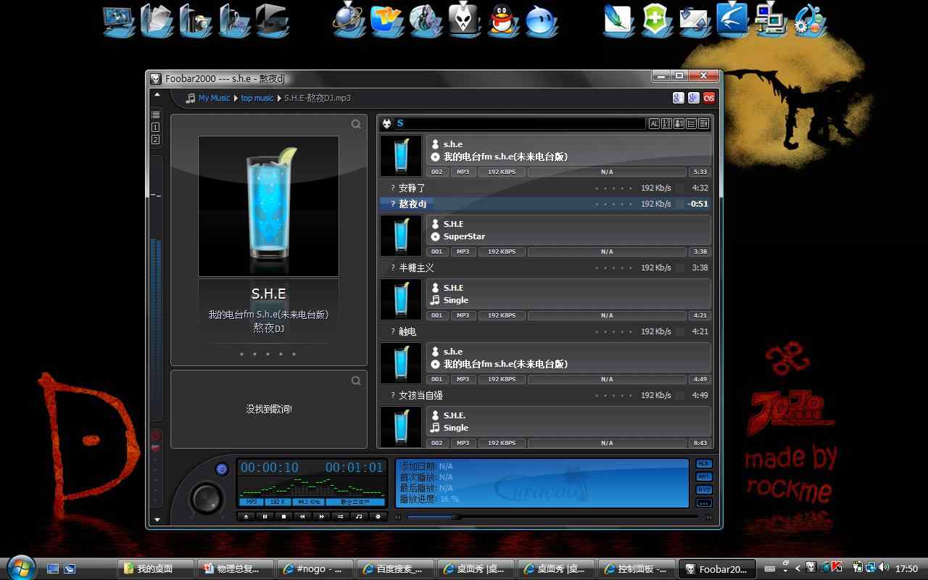Switch info panel to ART view
Screen dimensions: 928x580
(x=703, y=477)
